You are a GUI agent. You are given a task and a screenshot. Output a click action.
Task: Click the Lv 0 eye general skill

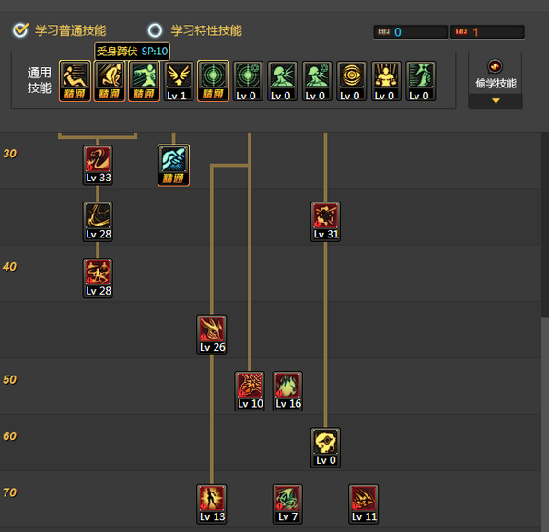[x=352, y=81]
